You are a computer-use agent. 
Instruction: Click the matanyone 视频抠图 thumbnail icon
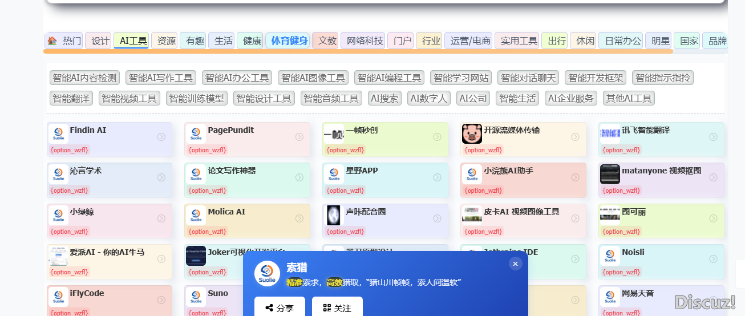[x=610, y=175]
